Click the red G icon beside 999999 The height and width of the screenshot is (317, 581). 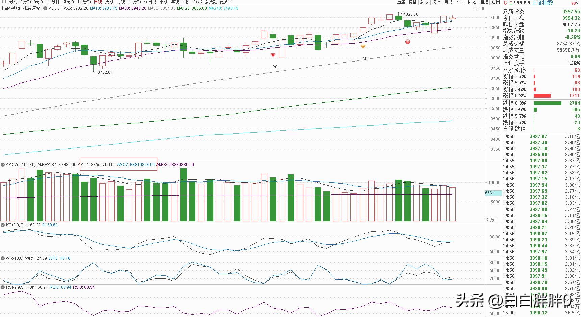pos(505,3)
